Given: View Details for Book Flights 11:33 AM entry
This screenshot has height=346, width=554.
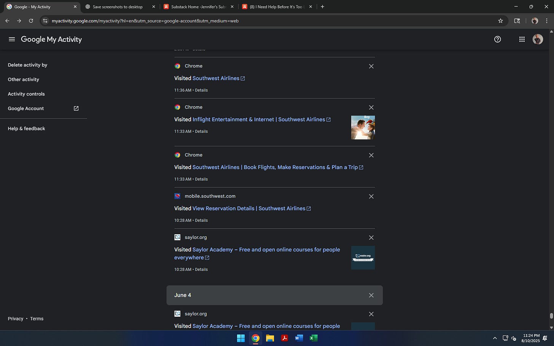Looking at the screenshot, I should click(x=201, y=179).
